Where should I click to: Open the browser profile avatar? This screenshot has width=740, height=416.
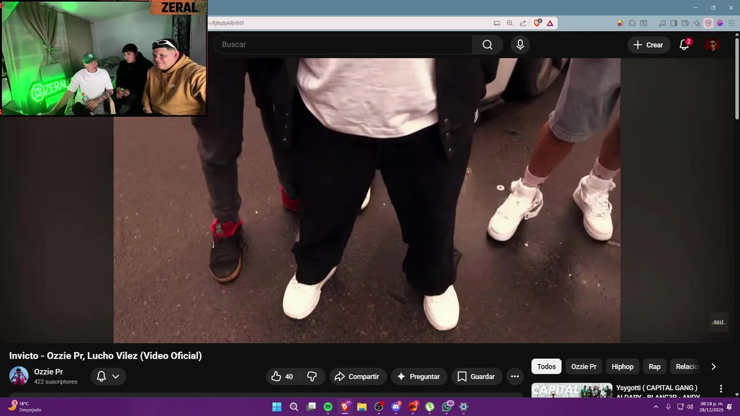pyautogui.click(x=720, y=23)
